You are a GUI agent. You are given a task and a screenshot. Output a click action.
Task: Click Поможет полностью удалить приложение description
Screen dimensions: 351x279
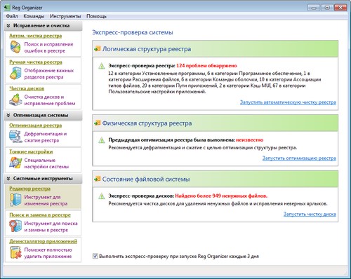point(48,253)
